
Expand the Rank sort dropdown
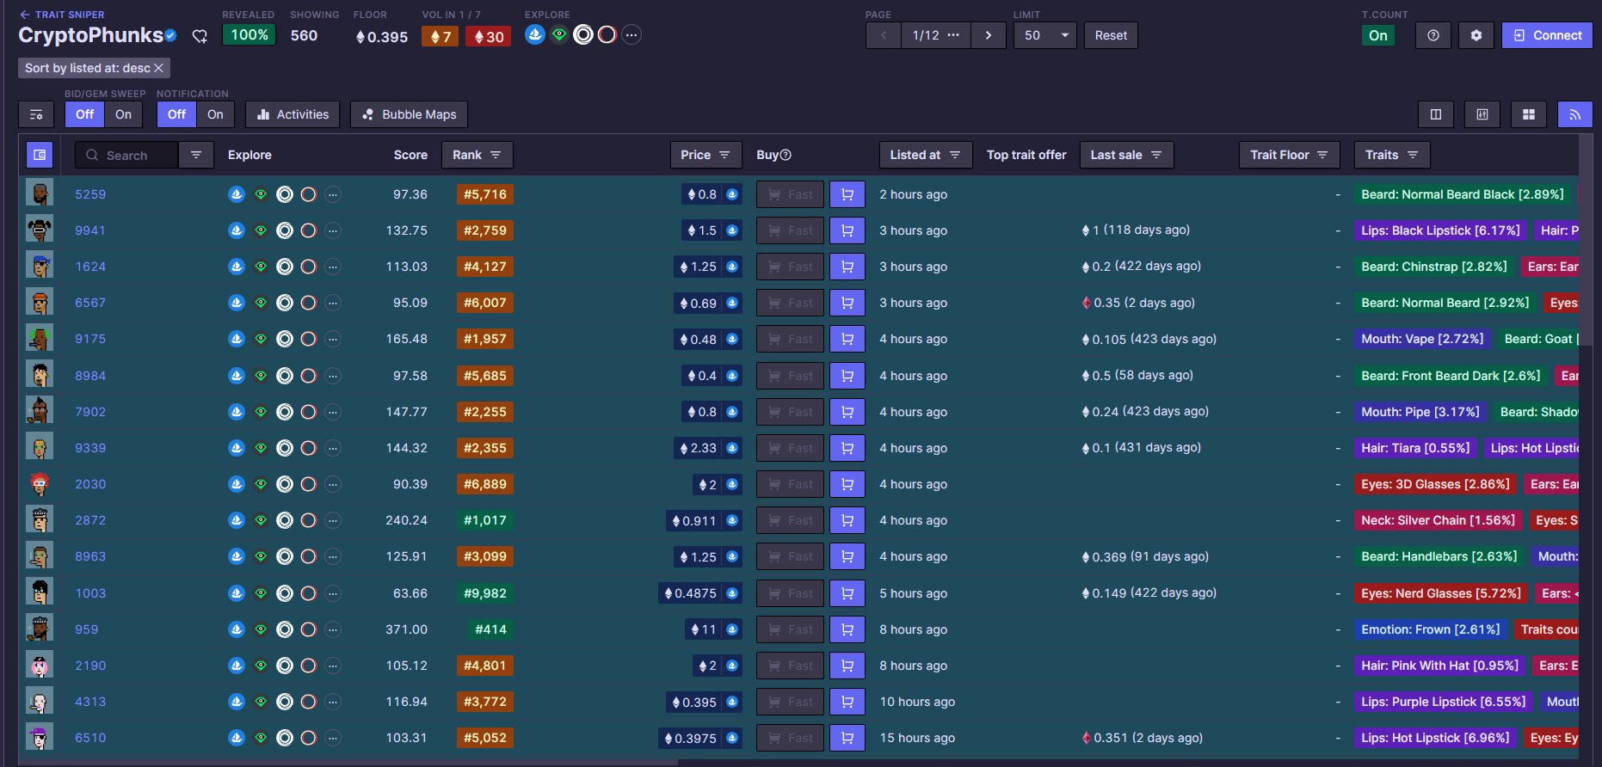coord(477,155)
